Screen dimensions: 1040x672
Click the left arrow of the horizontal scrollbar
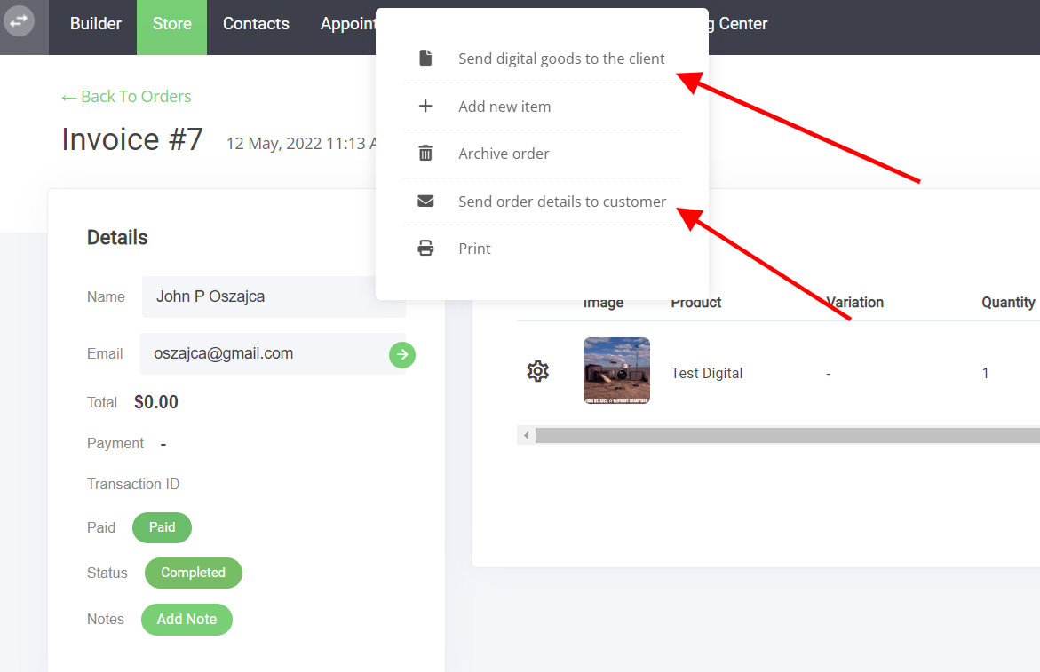(x=526, y=435)
